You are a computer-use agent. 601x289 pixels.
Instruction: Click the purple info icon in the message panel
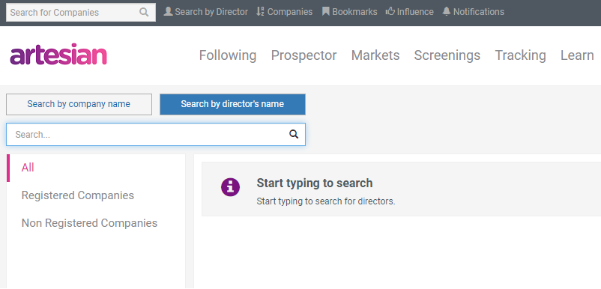coord(230,188)
